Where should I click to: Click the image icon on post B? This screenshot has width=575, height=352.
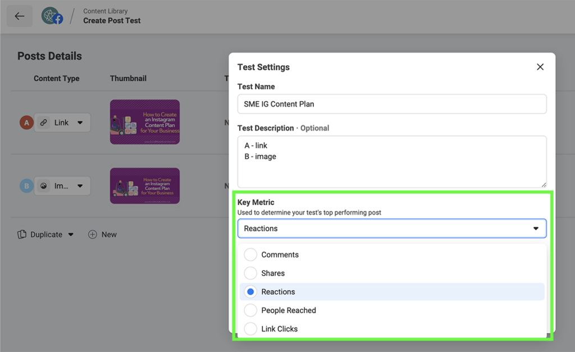43,186
